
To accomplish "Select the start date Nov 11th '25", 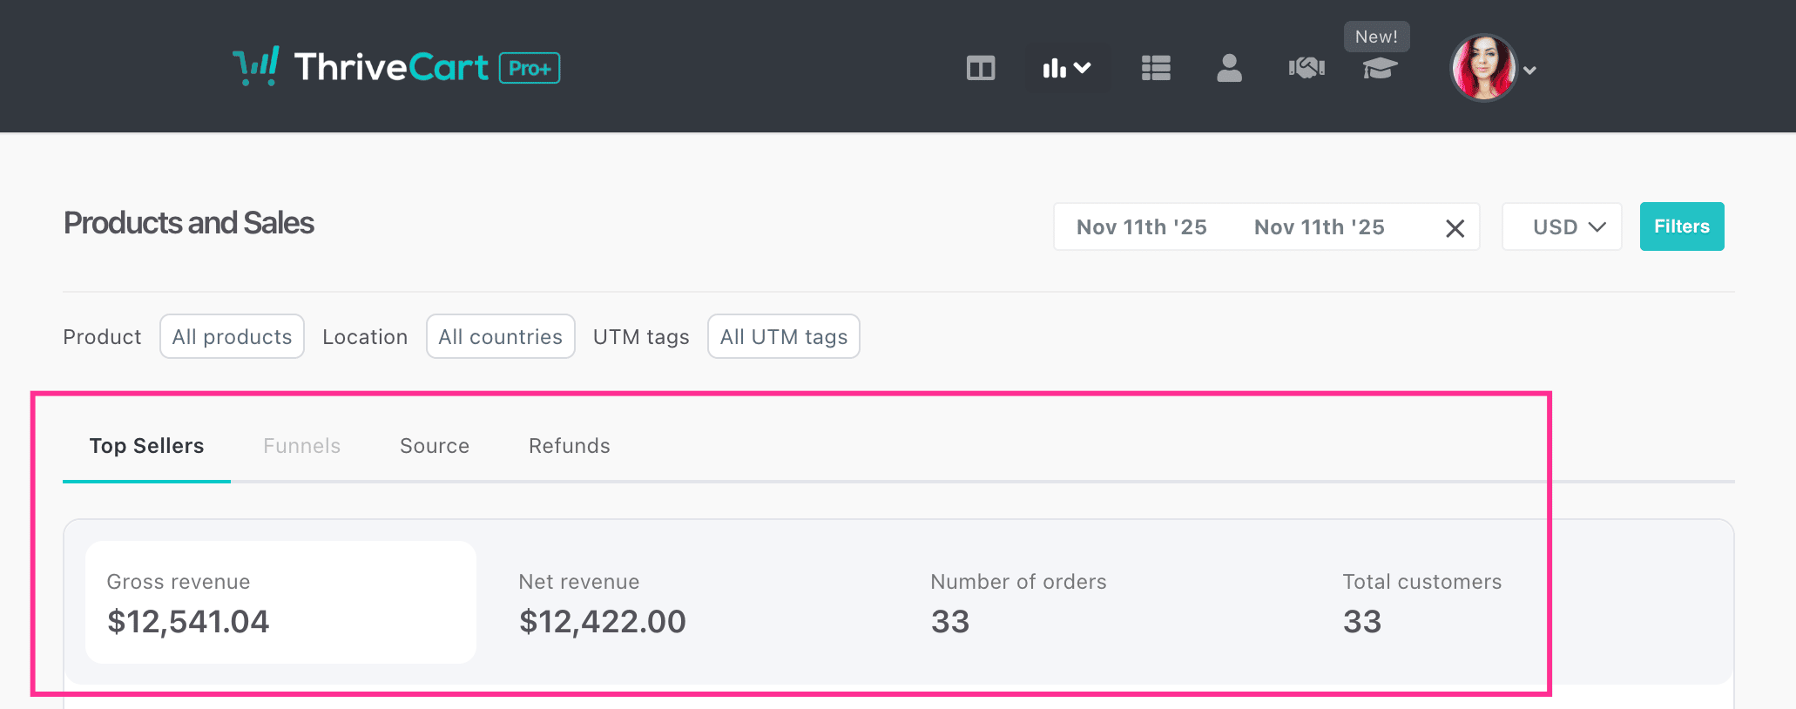I will click(x=1142, y=227).
